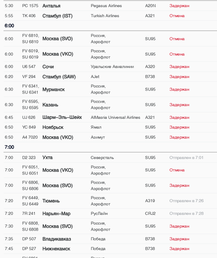Image resolution: width=217 pixels, height=258 pixels.
Task: Click the AlMasria Universal Airlines name
Action: (115, 118)
